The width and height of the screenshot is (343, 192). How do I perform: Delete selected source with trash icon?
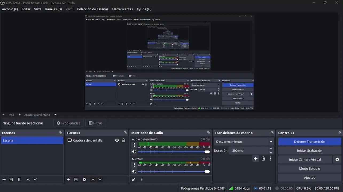coord(76,179)
